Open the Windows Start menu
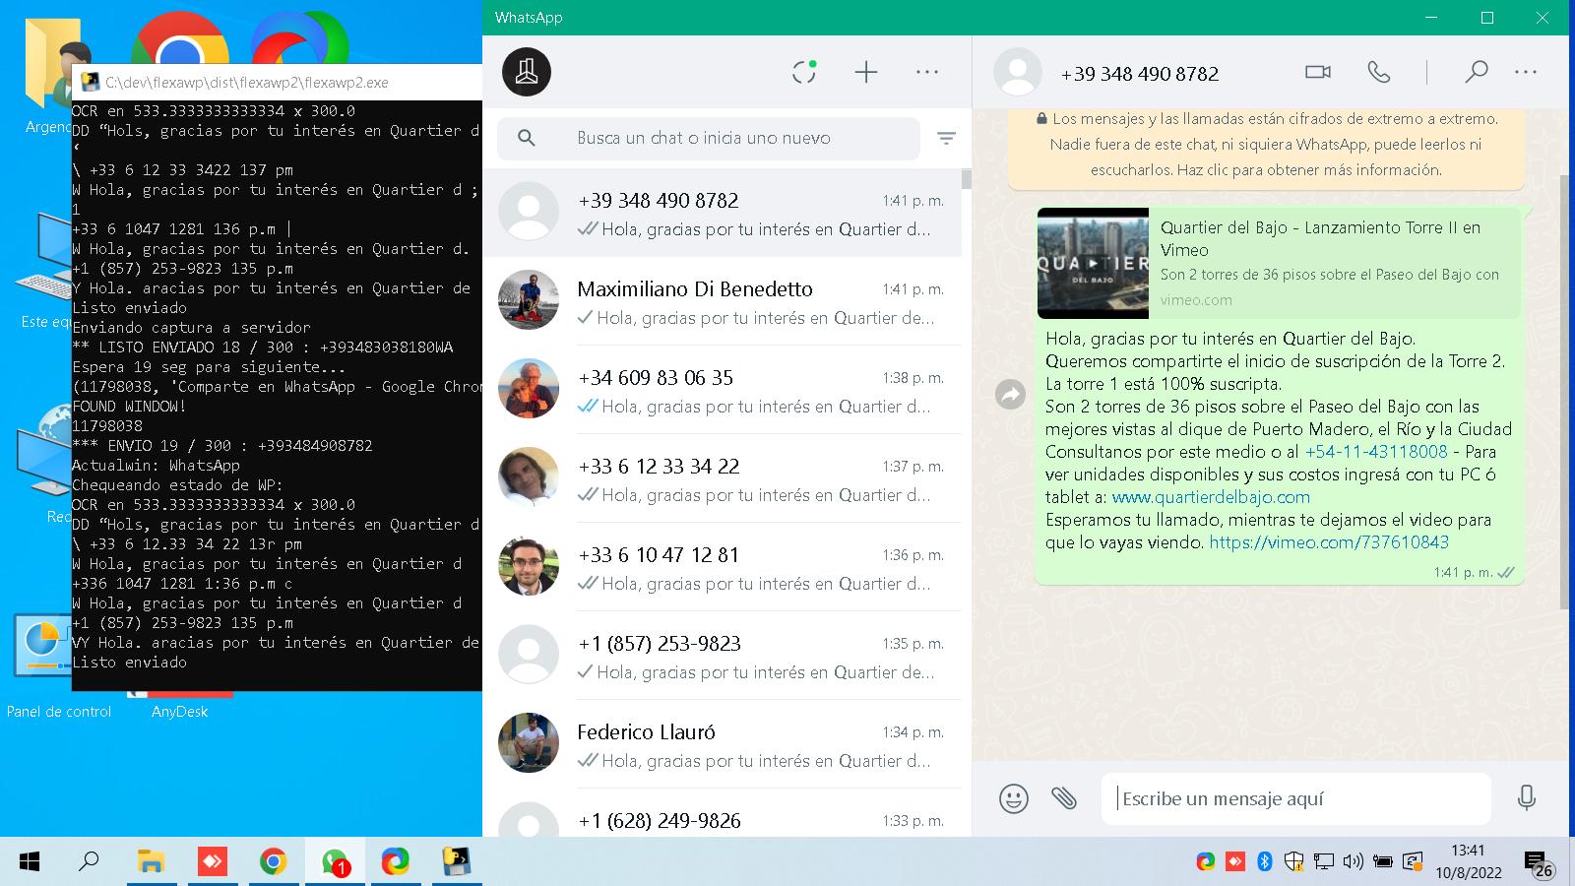Viewport: 1575px width, 886px height. pos(30,862)
